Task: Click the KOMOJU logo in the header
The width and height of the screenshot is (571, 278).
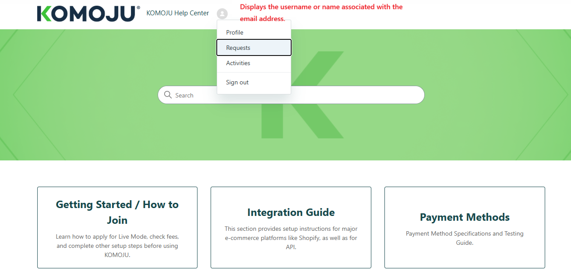Action: click(x=86, y=14)
